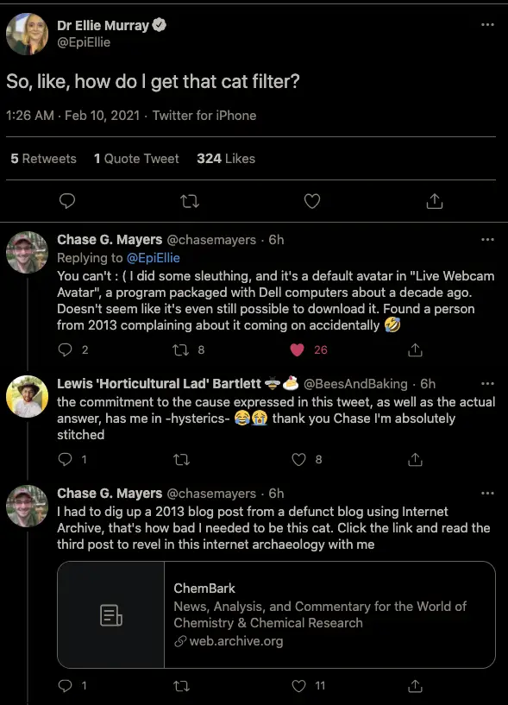Viewport: 508px width, 705px height.
Task: Open the @EpiEllie mention link
Action: [x=154, y=258]
